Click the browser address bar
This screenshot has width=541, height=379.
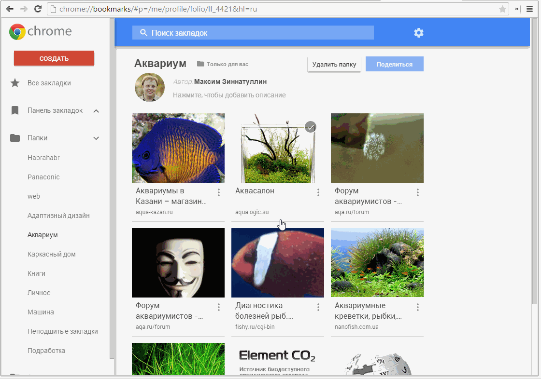[279, 9]
